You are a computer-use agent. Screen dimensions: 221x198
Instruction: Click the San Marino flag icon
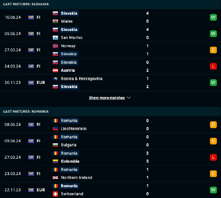tap(55, 38)
